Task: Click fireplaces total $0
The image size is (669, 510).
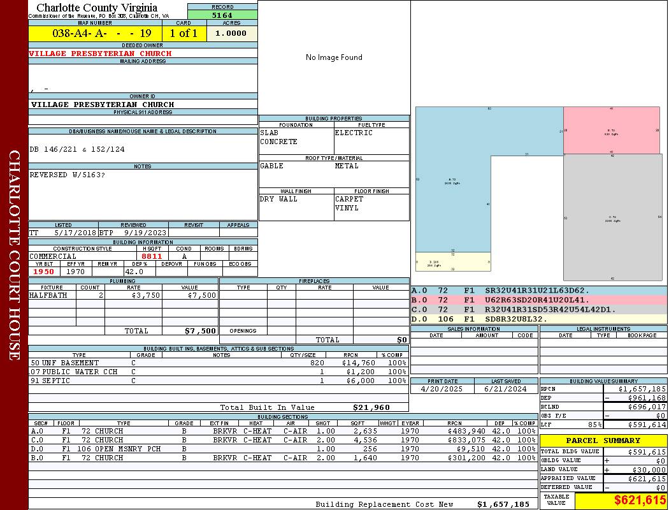Action: coord(401,340)
